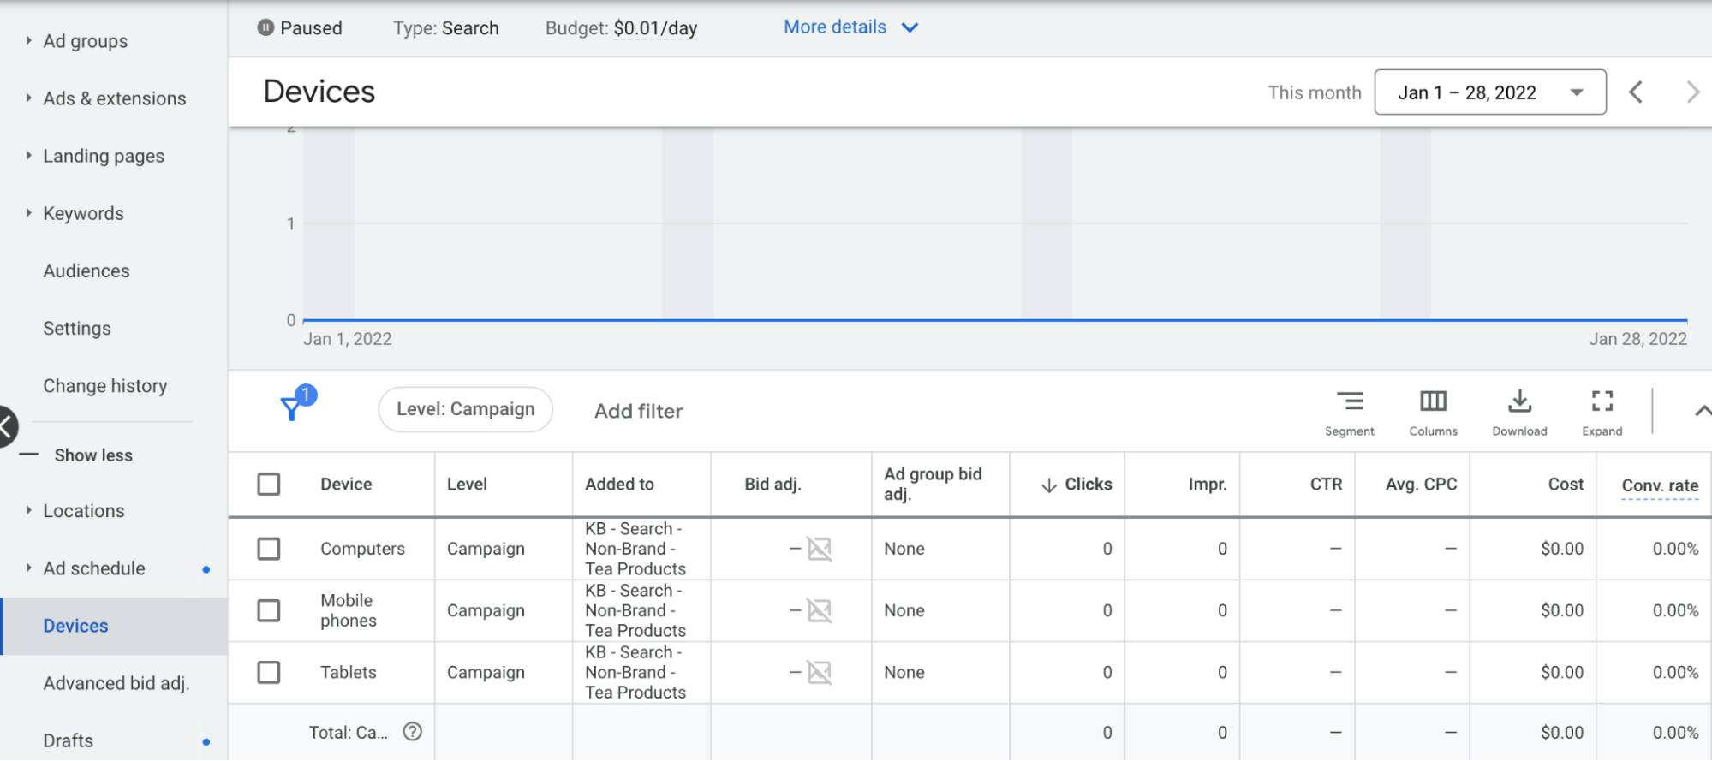Viewport: 1712px width, 761px height.
Task: Click the help icon beside Total
Action: [413, 732]
